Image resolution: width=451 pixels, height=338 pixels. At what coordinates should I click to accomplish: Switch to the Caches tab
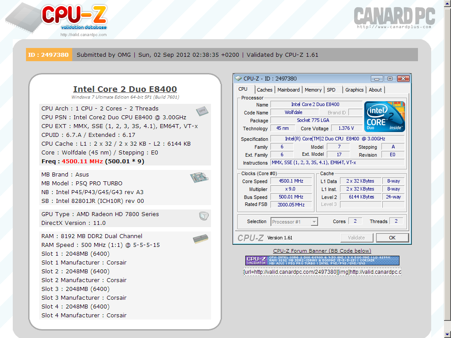pos(264,90)
